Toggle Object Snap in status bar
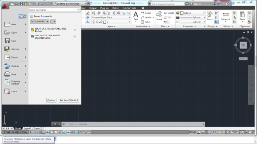 tap(51, 133)
